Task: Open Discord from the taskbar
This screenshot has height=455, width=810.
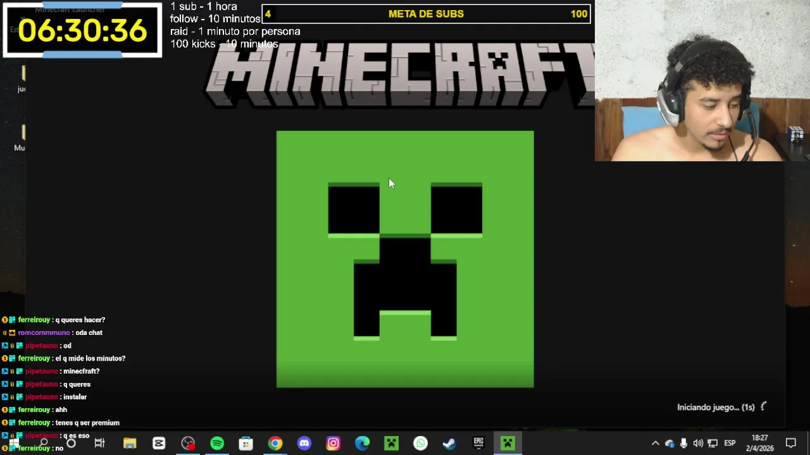Action: (304, 443)
